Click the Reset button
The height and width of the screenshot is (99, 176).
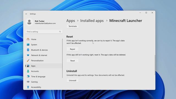click(73, 61)
